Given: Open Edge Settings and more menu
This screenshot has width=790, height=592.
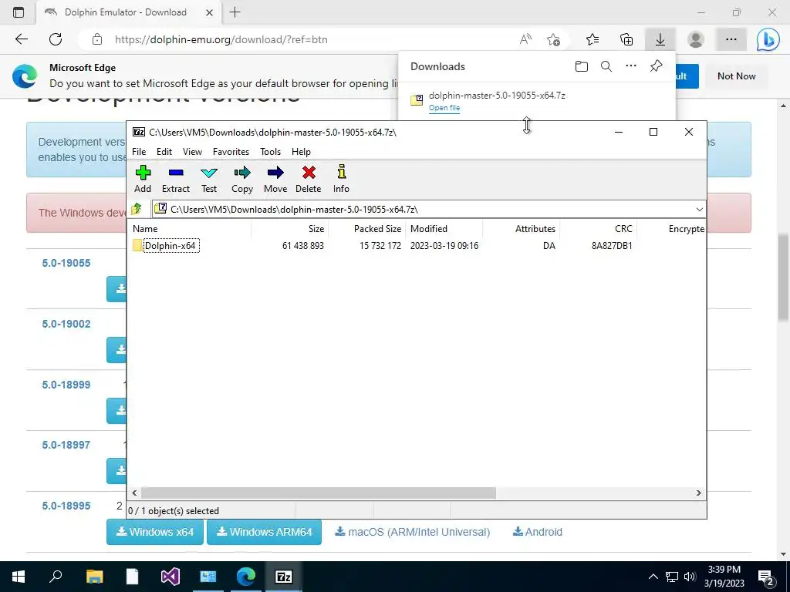Looking at the screenshot, I should tap(731, 39).
